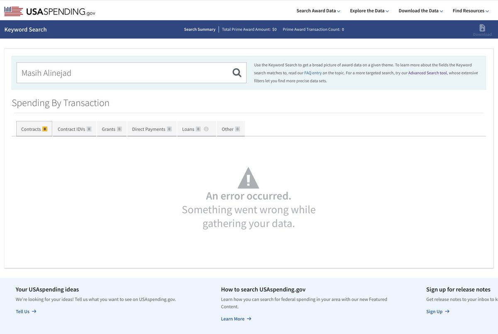Viewport: 498px width, 334px height.
Task: Click Prime Award Transaction Count text
Action: tap(313, 29)
